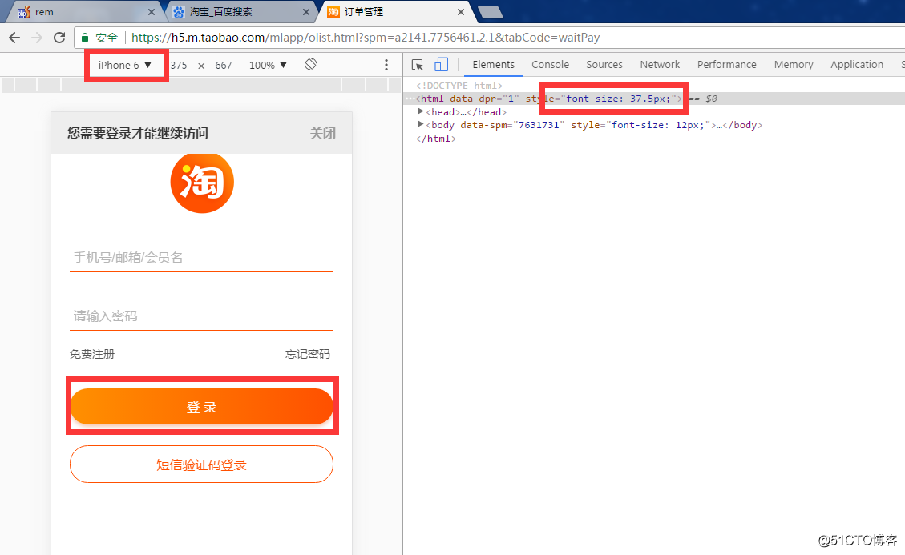
Task: Rotate the device viewport orientation icon
Action: [310, 64]
